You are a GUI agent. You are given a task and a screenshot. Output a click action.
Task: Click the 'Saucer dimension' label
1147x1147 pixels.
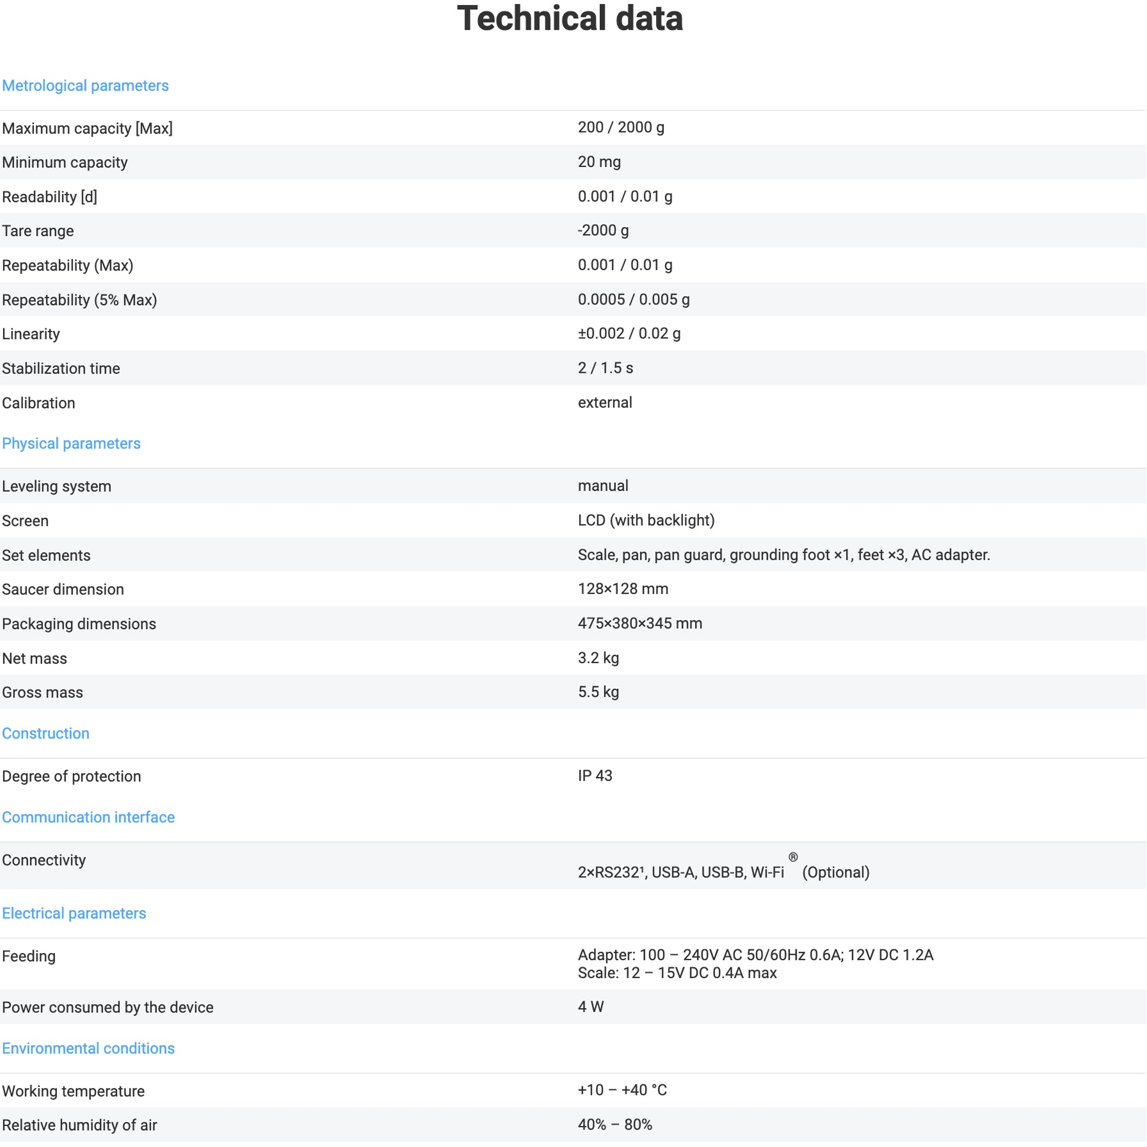[x=63, y=590]
